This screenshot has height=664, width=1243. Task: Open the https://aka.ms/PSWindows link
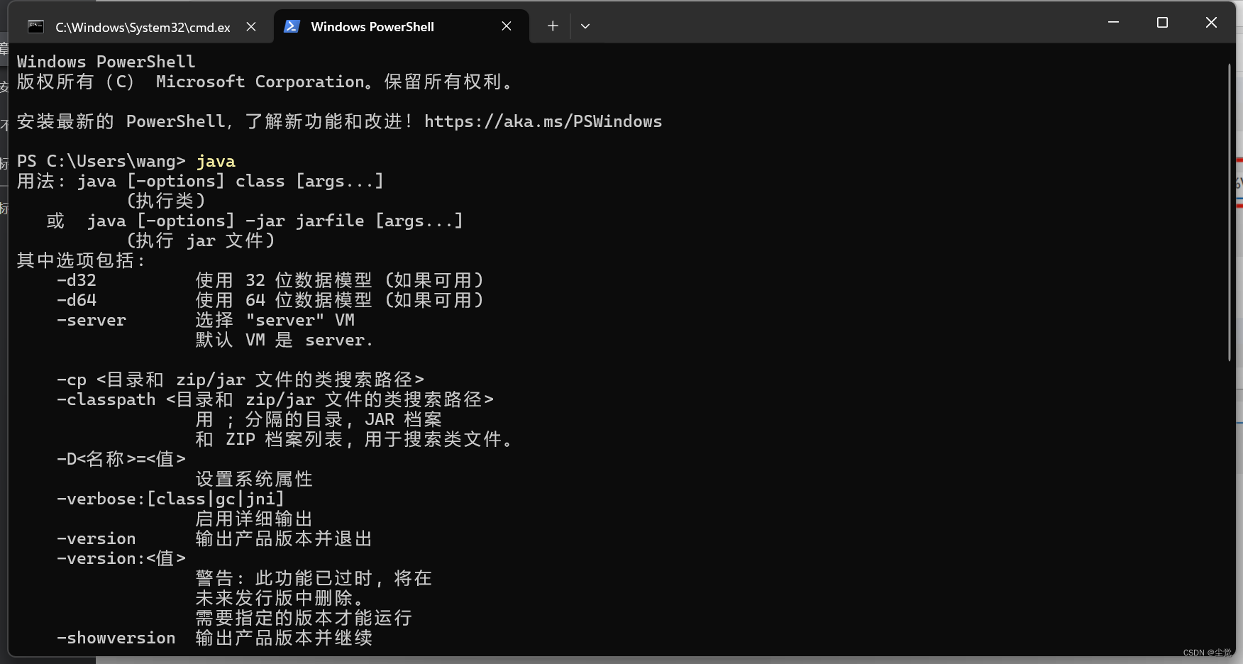click(x=543, y=121)
